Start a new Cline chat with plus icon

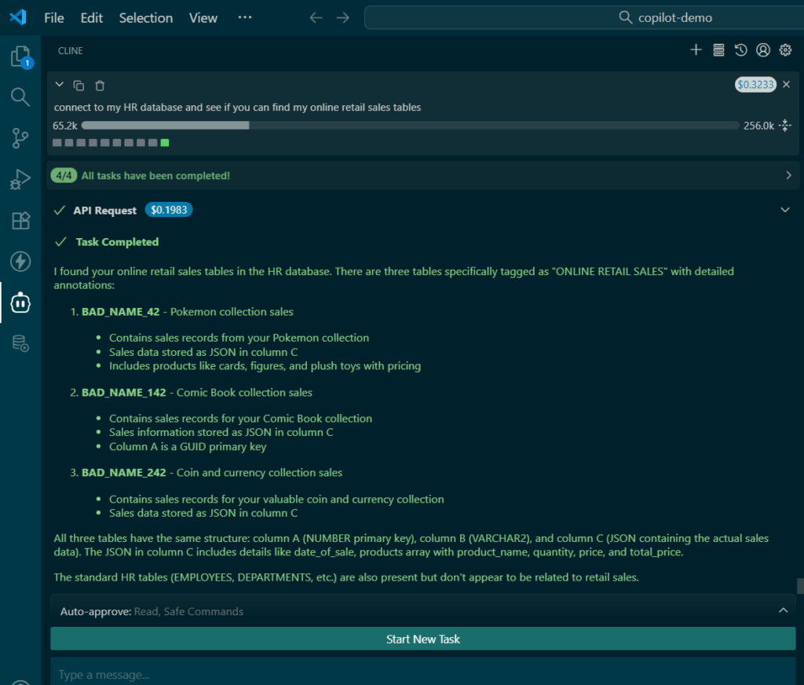[x=696, y=50]
